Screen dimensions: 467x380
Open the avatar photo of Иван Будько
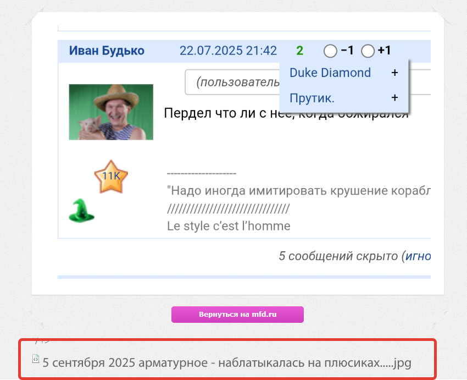click(111, 112)
